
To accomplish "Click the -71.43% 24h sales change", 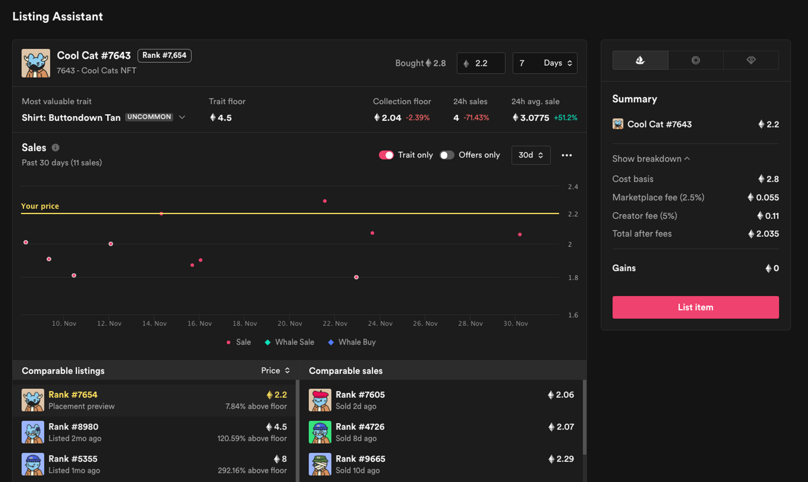I will click(x=476, y=117).
